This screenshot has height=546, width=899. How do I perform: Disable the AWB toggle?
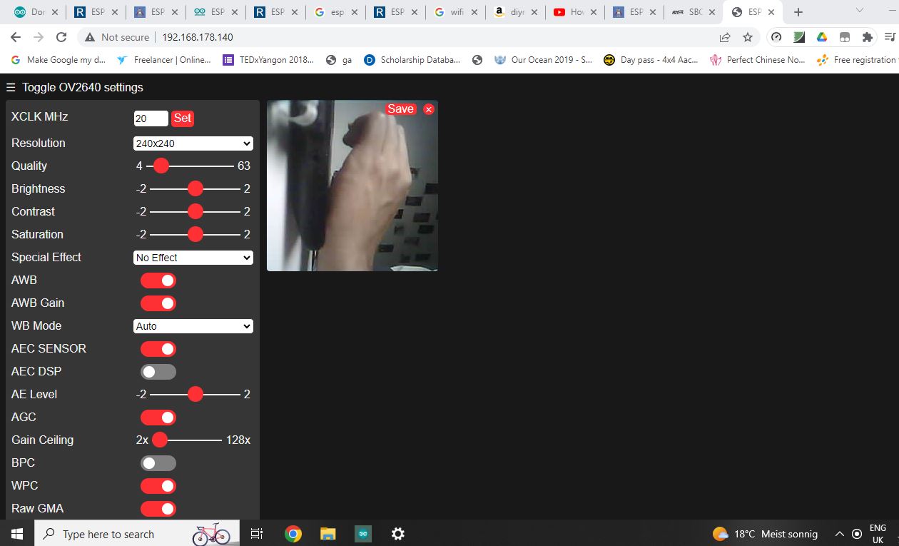(x=158, y=280)
